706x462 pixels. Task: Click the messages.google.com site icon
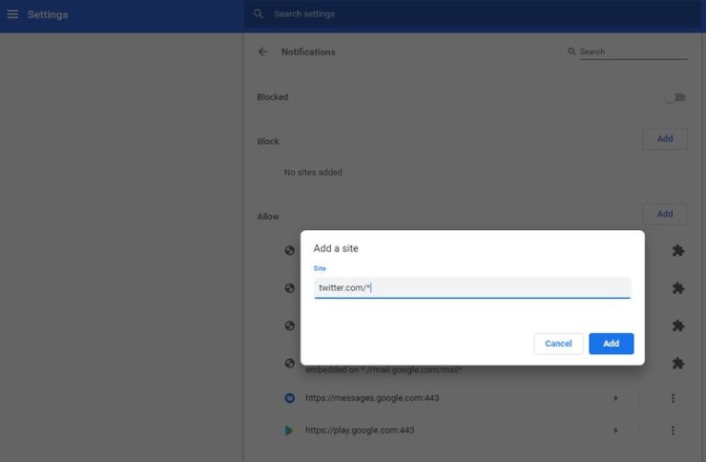coord(289,398)
